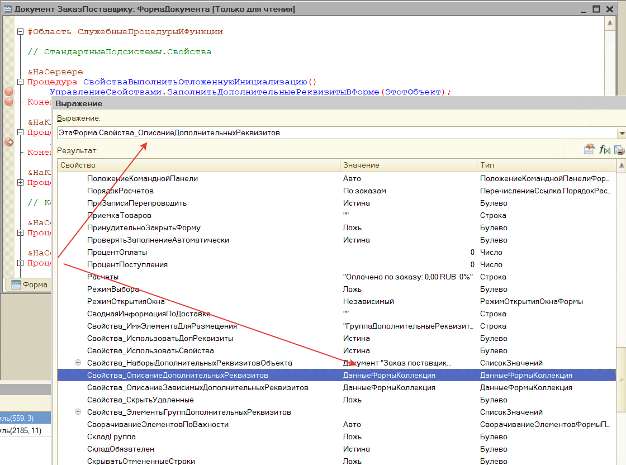Select the РежимВыбора row

tap(336, 289)
